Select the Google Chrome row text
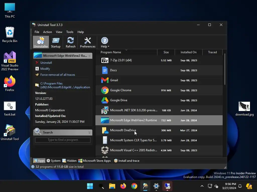The width and height of the screenshot is (257, 192). pyautogui.click(x=121, y=90)
